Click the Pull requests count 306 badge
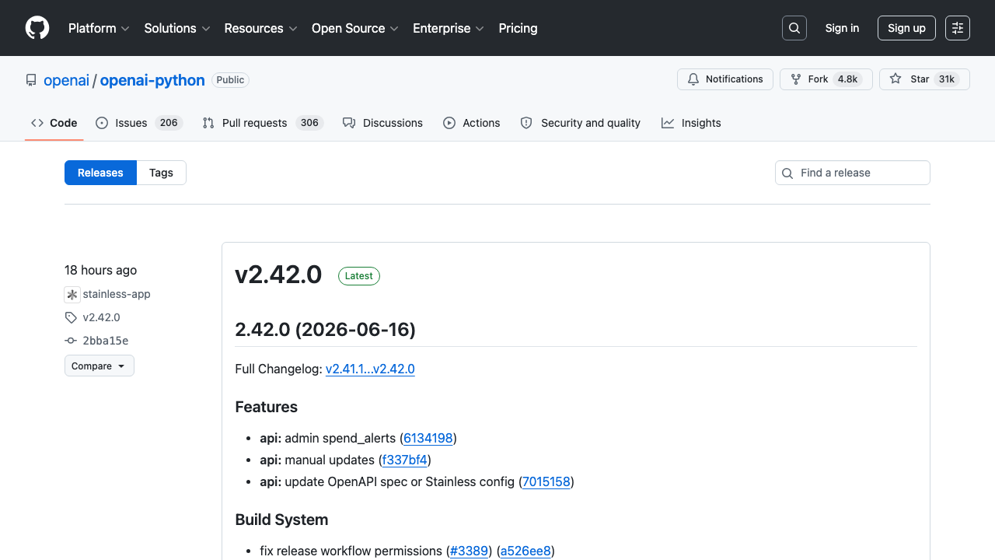This screenshot has height=560, width=995. (x=309, y=123)
